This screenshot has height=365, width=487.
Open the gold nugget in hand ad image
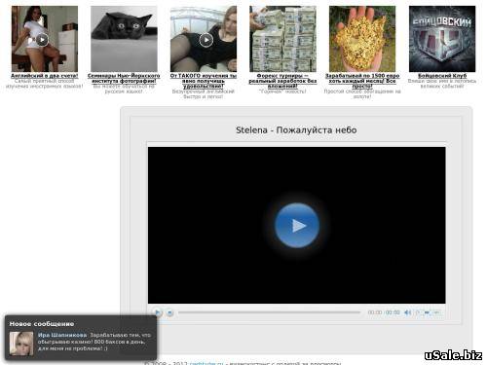[x=362, y=39]
